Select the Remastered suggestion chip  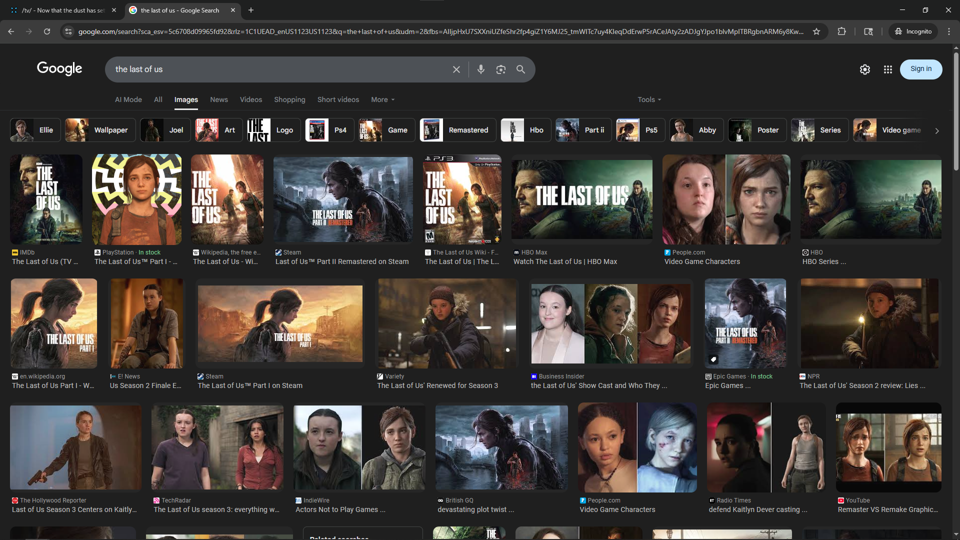click(458, 130)
